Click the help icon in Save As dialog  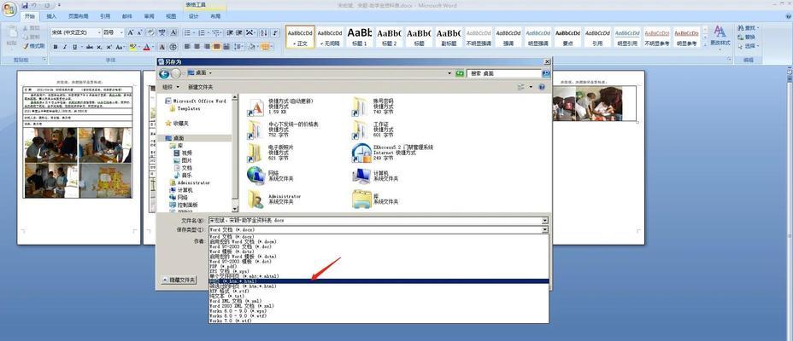click(542, 87)
